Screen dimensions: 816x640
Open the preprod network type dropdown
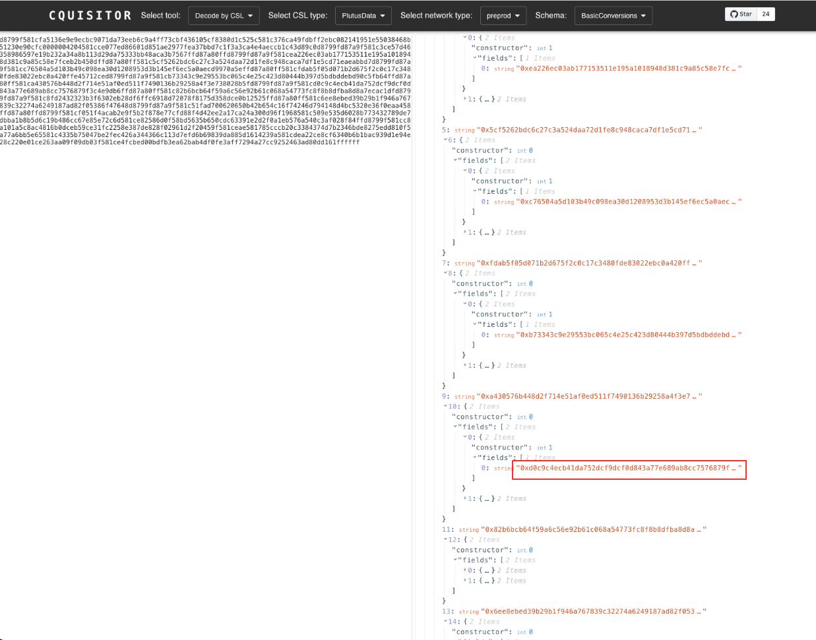coord(503,16)
